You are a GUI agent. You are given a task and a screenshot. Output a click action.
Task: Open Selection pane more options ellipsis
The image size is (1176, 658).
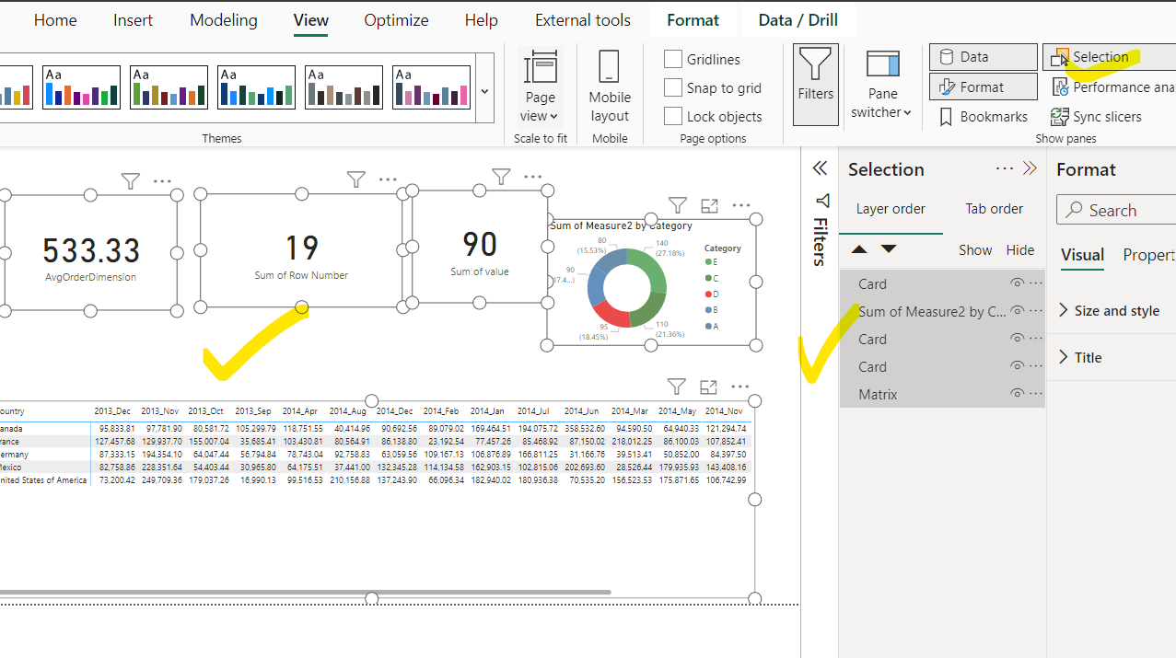[x=1005, y=168]
